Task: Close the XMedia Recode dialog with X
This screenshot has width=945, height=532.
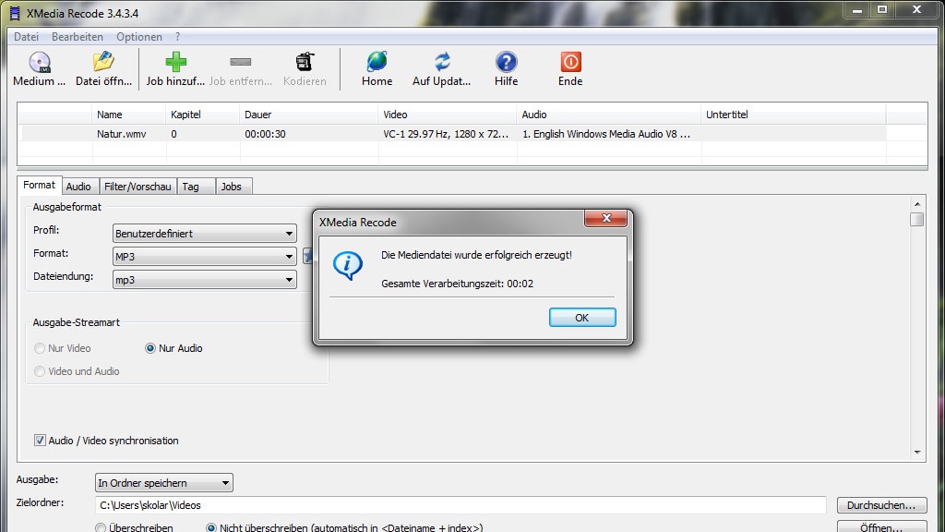Action: tap(606, 218)
